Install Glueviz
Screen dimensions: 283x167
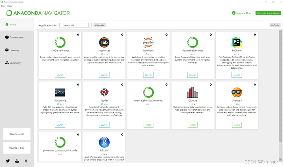pos(193,125)
